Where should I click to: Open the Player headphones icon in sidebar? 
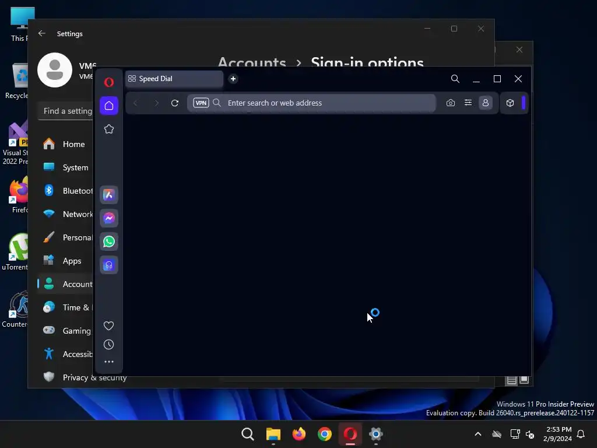109,265
